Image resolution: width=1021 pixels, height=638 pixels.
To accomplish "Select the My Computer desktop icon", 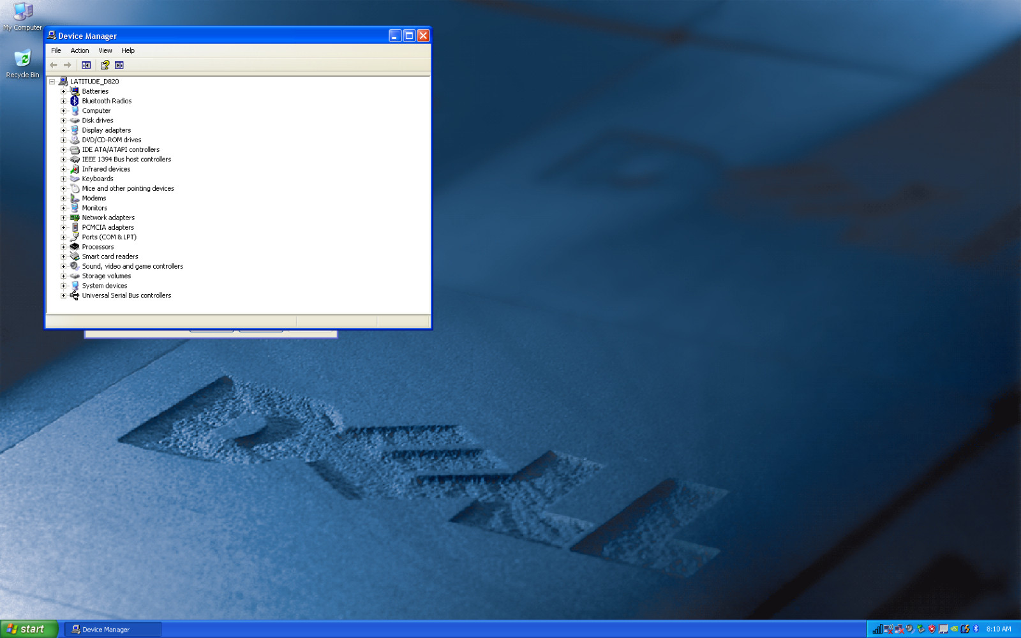I will [x=22, y=17].
